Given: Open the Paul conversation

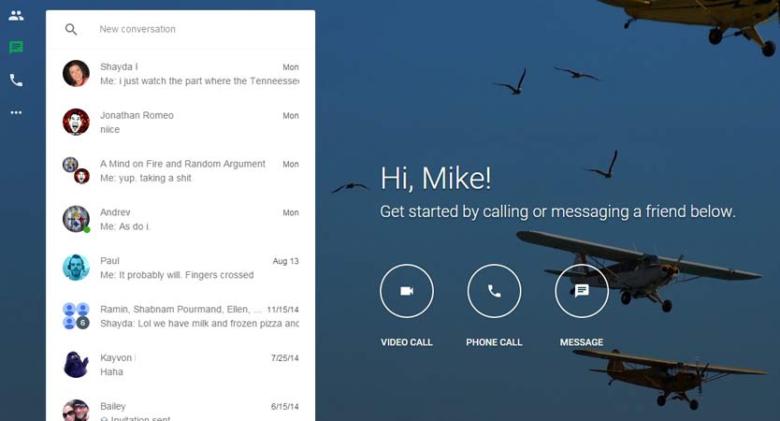Looking at the screenshot, I should point(181,268).
